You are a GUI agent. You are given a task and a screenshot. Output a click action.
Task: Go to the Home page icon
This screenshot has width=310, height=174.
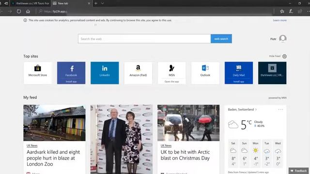coord(28,11)
